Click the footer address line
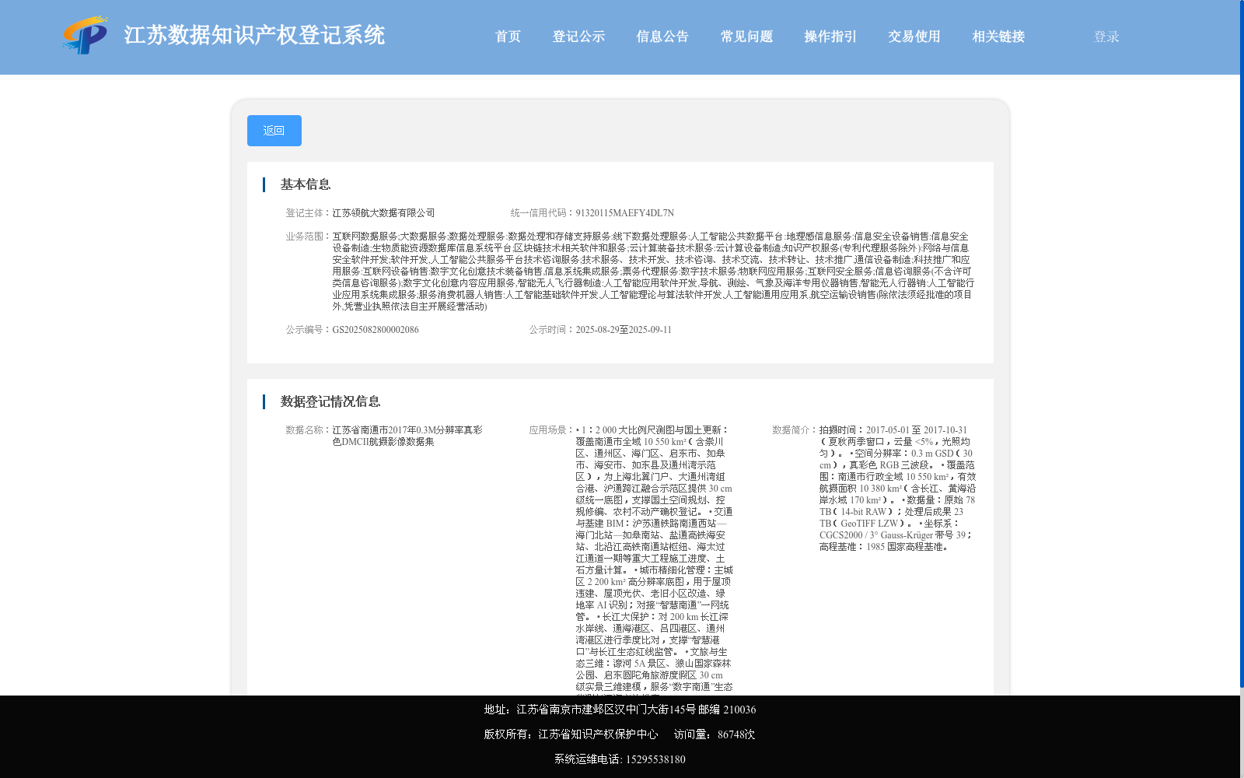This screenshot has width=1244, height=778. click(x=620, y=710)
